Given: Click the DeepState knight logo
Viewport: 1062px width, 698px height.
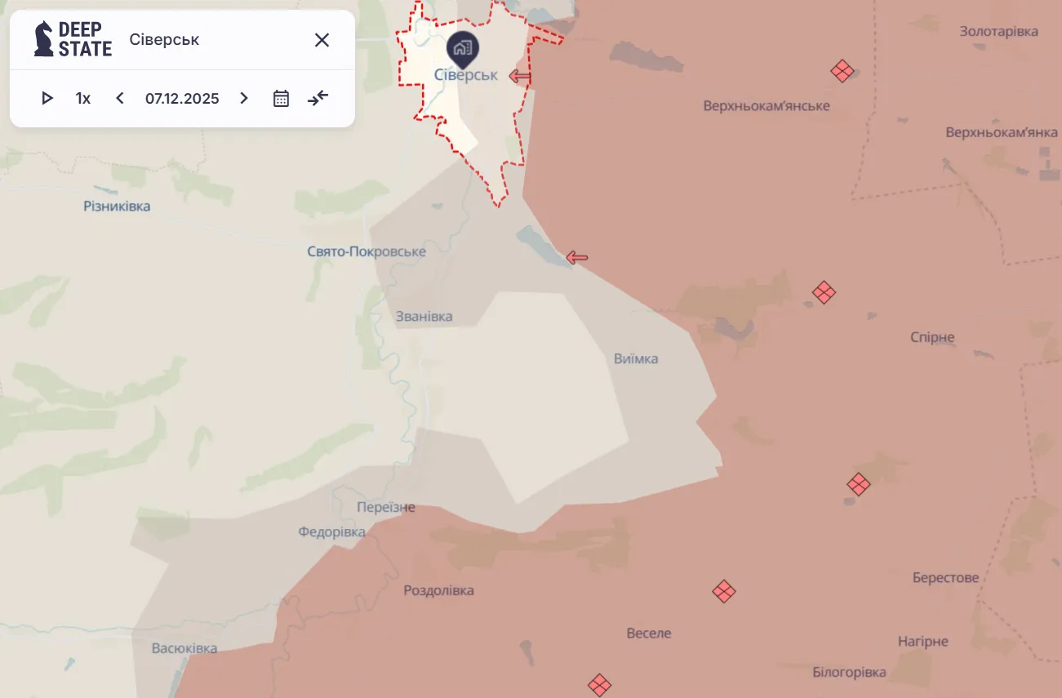Looking at the screenshot, I should pyautogui.click(x=43, y=39).
